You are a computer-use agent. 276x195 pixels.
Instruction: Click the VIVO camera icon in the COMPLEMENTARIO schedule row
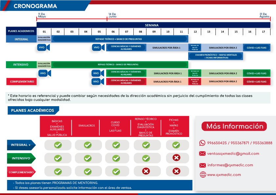(x=98, y=82)
